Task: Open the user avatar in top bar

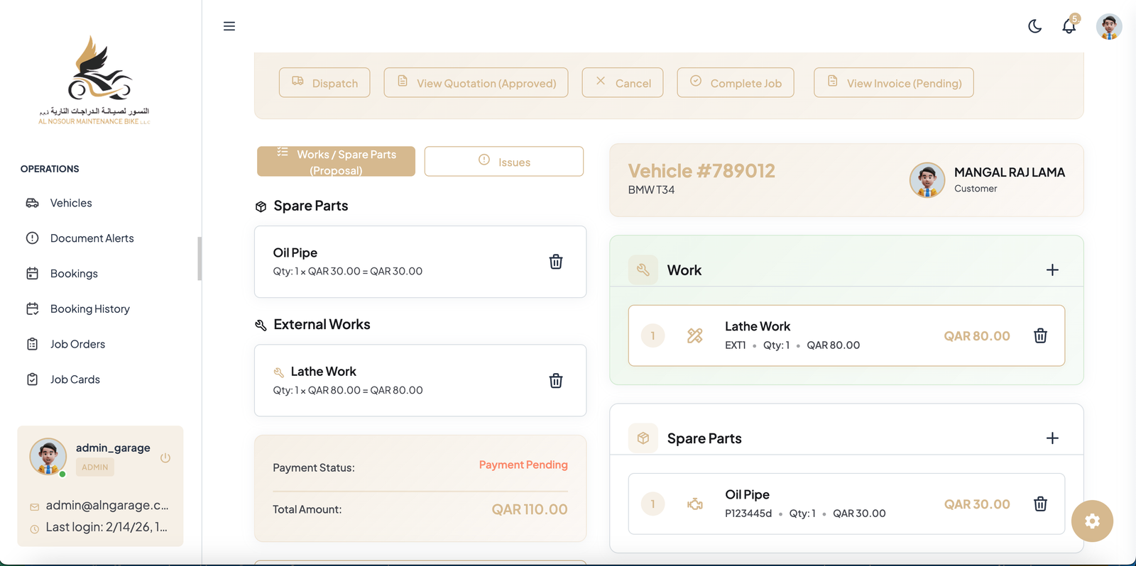Action: (x=1108, y=27)
